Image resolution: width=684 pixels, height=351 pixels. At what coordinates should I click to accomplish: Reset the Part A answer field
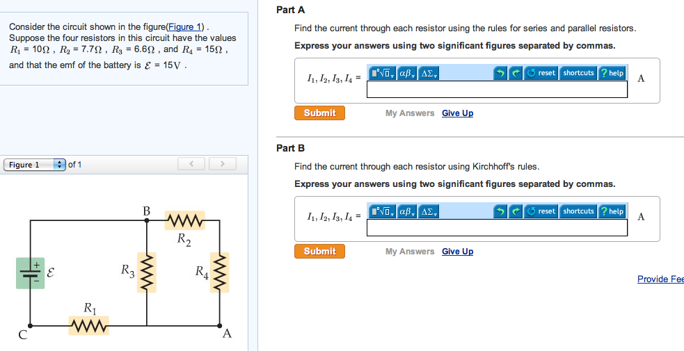pyautogui.click(x=541, y=73)
